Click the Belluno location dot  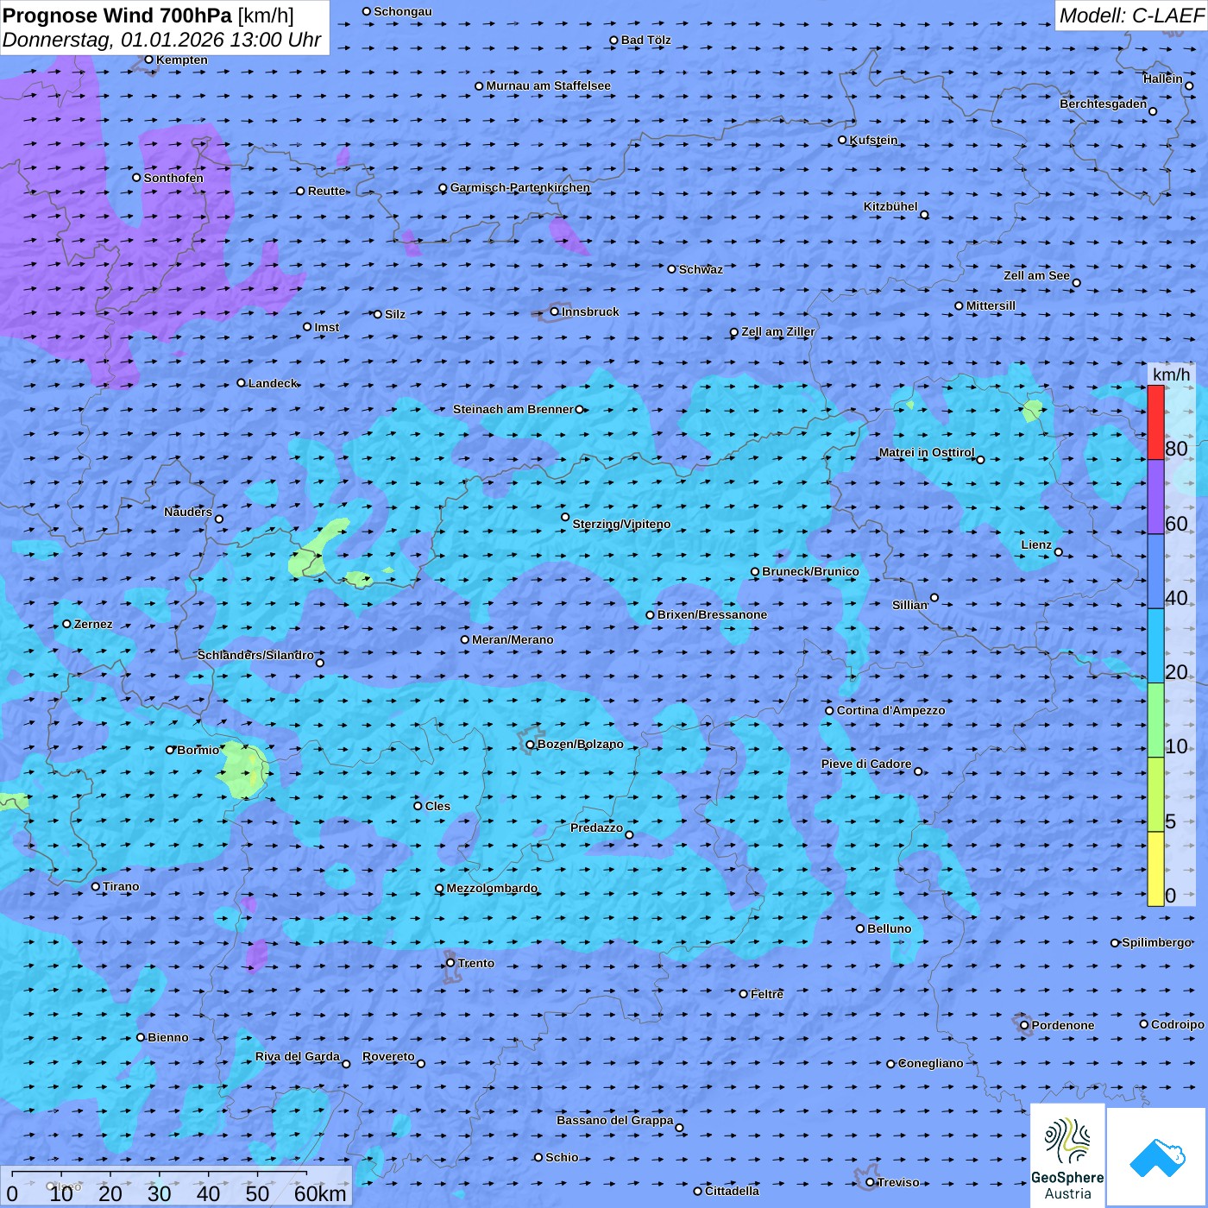[x=860, y=928]
